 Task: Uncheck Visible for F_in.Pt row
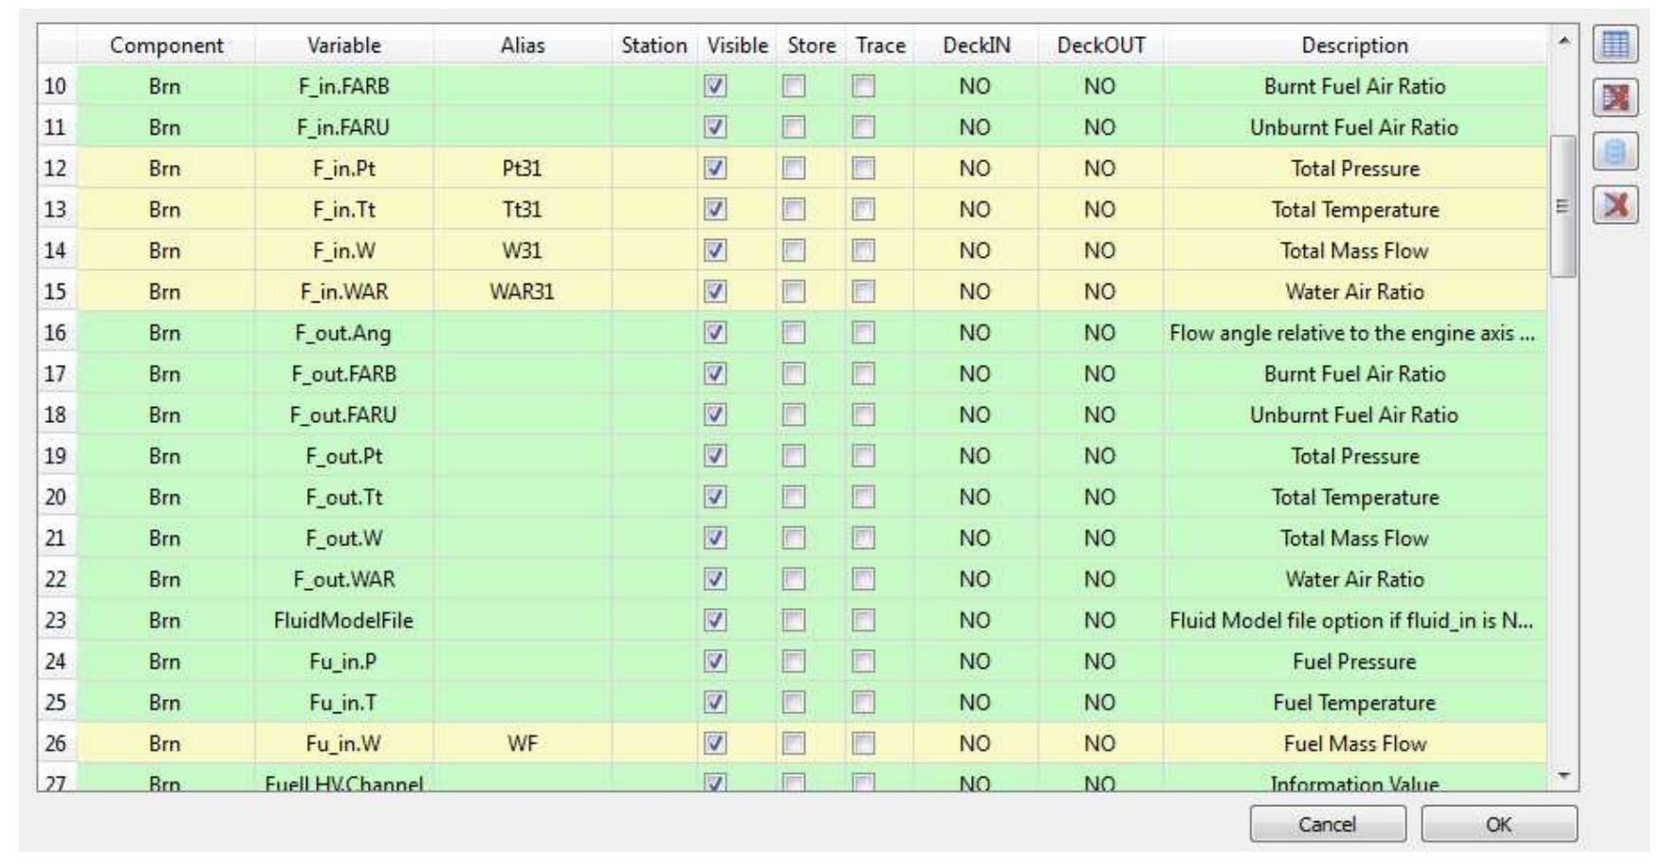715,169
